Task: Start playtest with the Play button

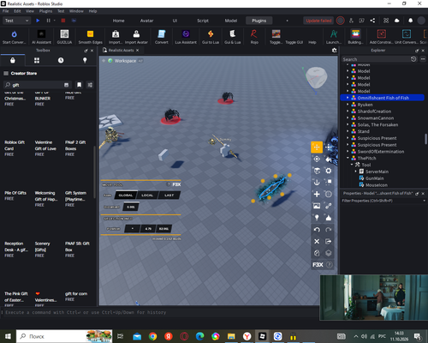Action: click(x=38, y=21)
